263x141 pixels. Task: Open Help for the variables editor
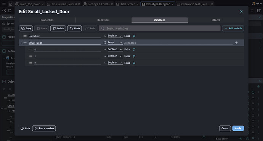coord(25,128)
